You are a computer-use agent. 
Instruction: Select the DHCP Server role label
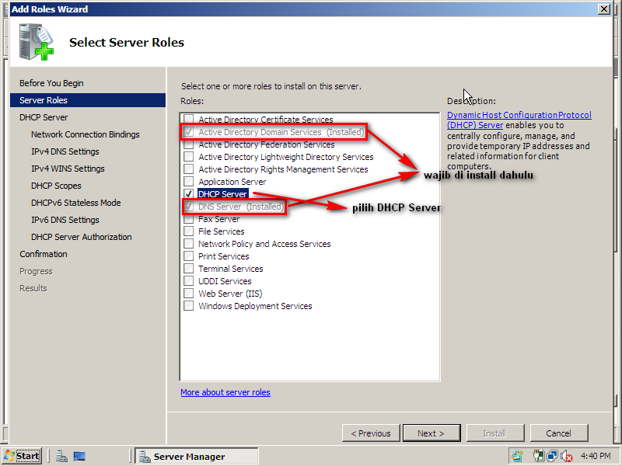pos(222,193)
